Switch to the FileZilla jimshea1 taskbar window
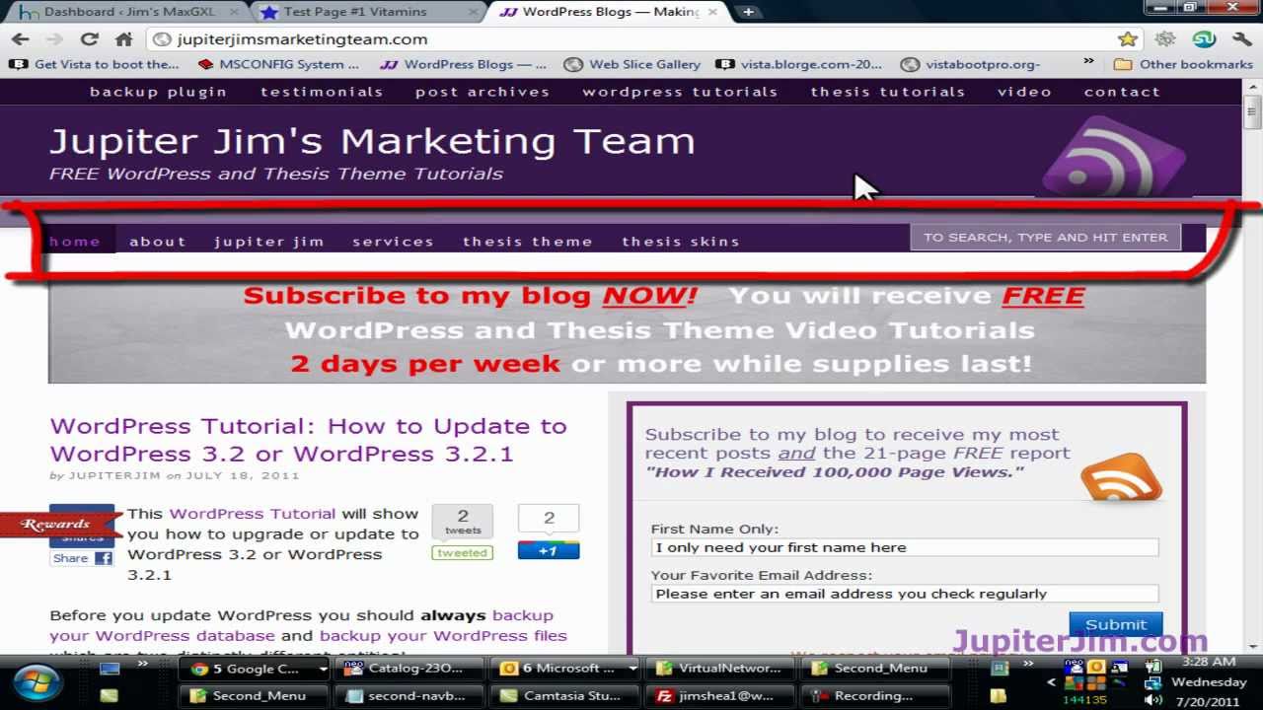 pos(720,695)
